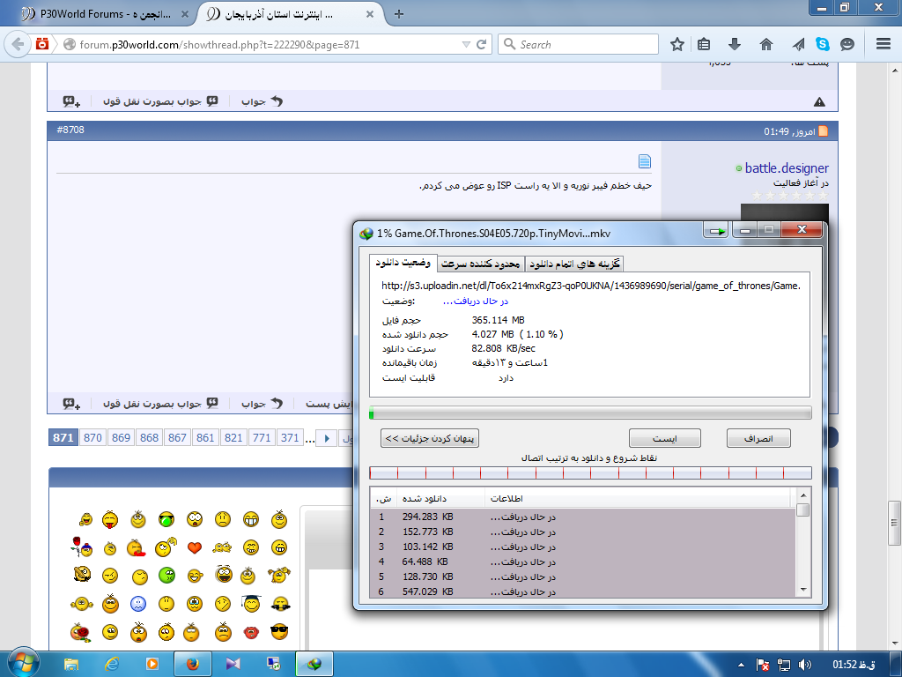Open battle.designer user profile
The width and height of the screenshot is (902, 677).
787,168
